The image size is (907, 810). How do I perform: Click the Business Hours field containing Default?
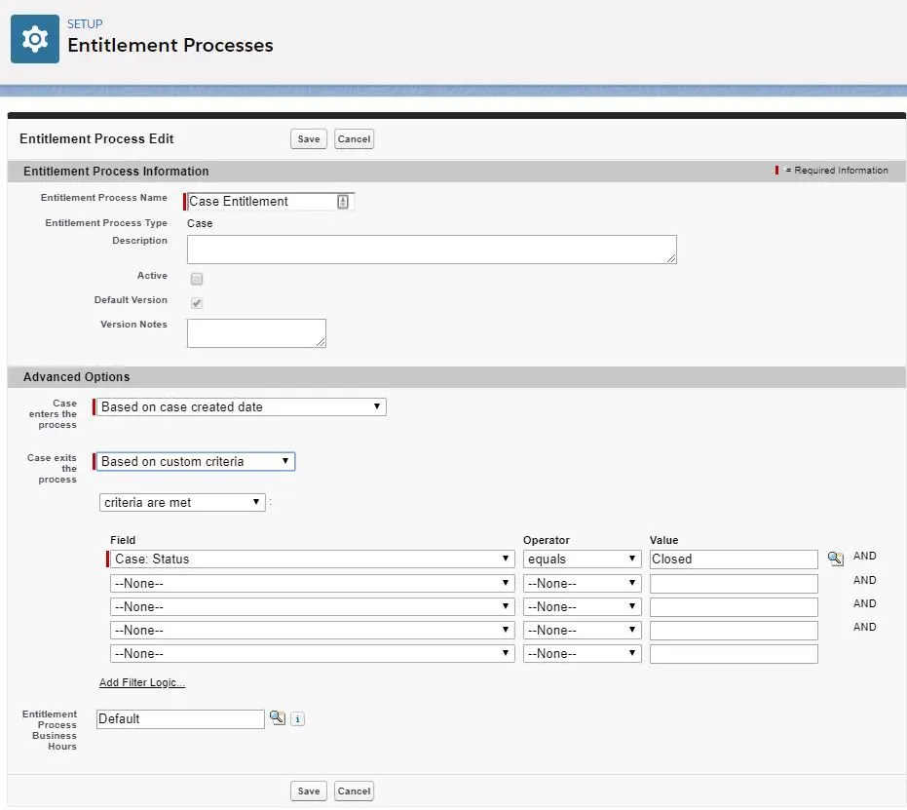180,719
